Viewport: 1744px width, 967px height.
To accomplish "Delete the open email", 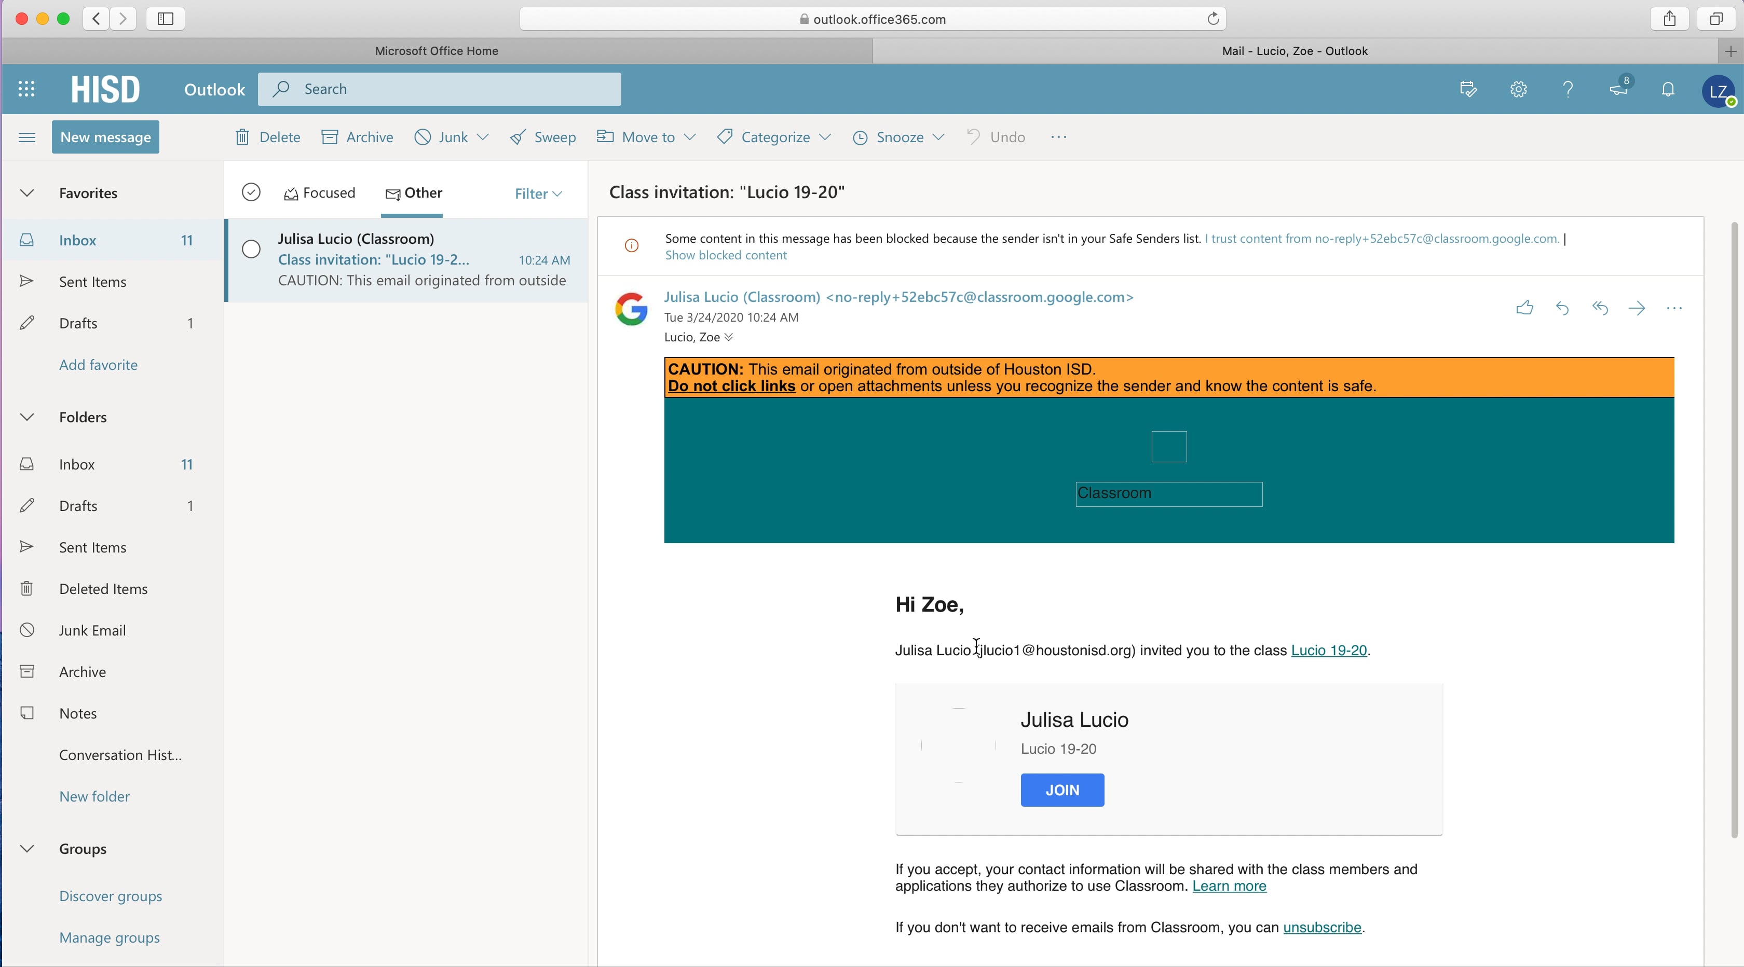I will (x=266, y=136).
